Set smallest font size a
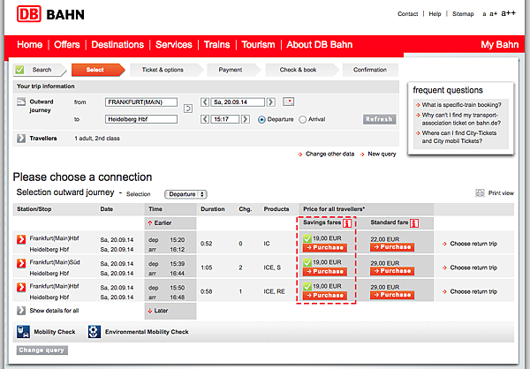 (484, 14)
